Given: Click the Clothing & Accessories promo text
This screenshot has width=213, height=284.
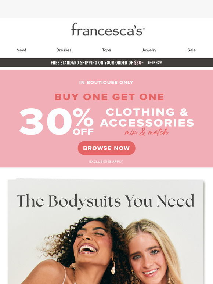Looking at the screenshot, I should pyautogui.click(x=147, y=117).
